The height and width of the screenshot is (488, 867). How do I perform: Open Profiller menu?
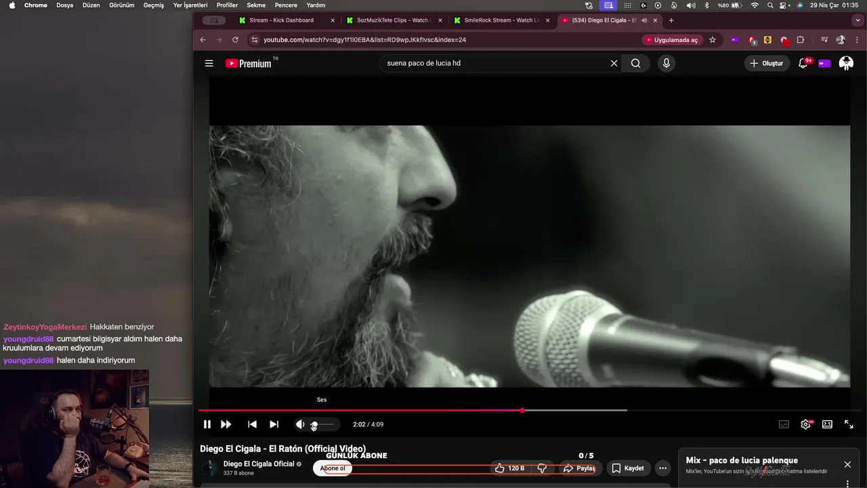[227, 5]
